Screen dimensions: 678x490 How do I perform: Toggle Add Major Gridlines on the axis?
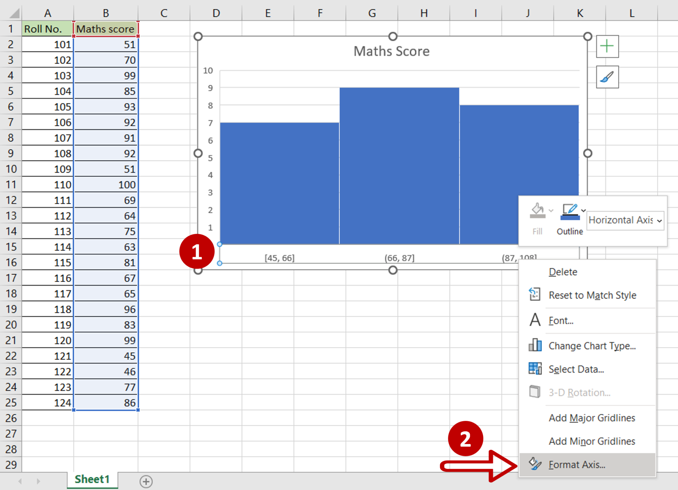click(x=592, y=418)
